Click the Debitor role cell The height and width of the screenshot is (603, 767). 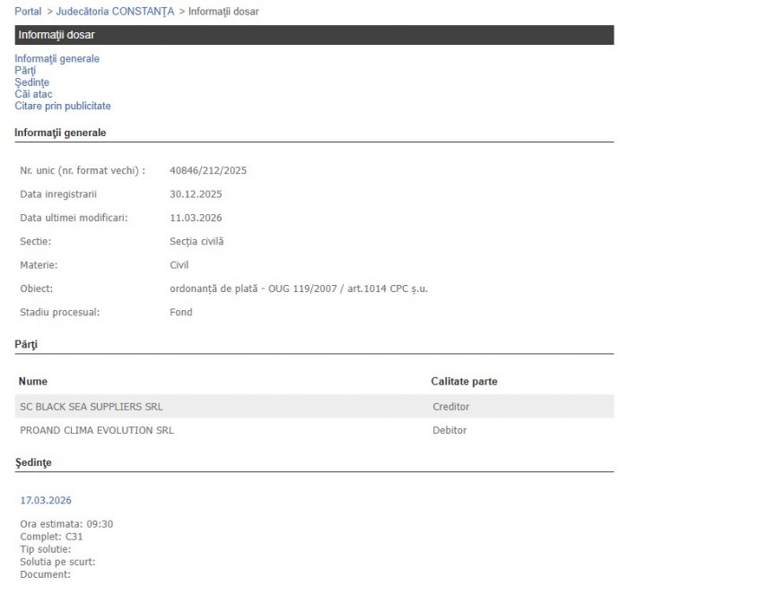[449, 430]
